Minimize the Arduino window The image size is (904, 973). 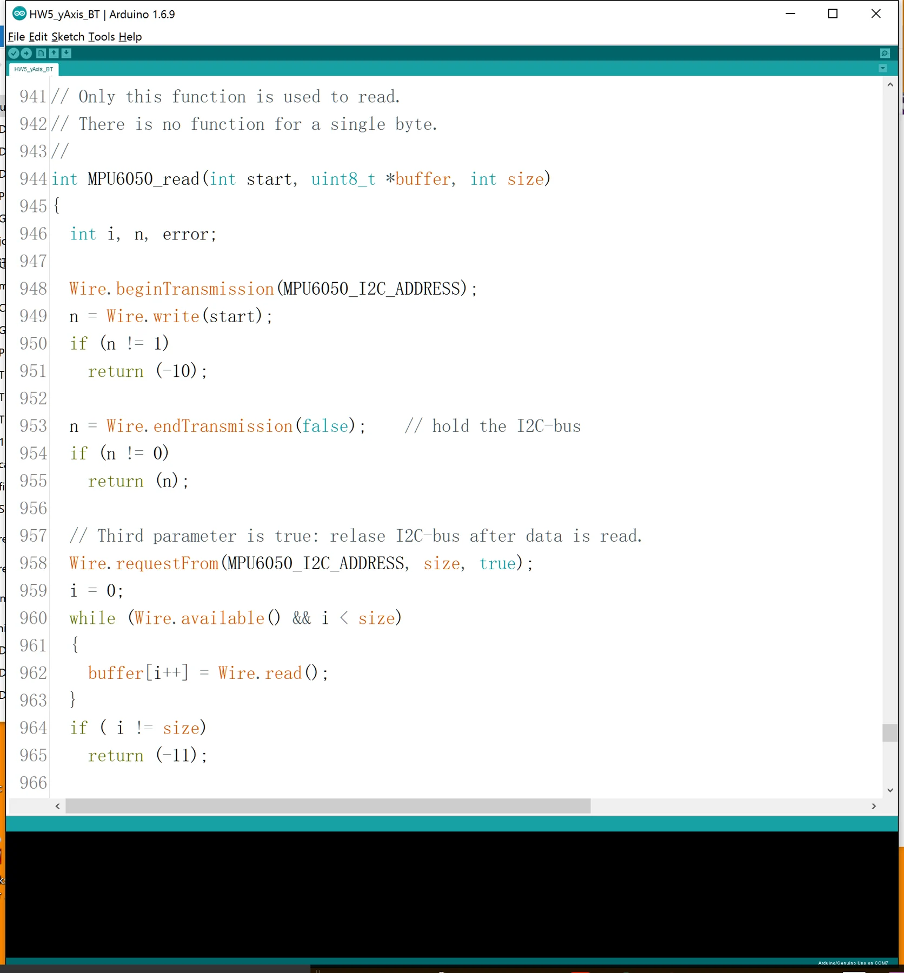coord(790,14)
